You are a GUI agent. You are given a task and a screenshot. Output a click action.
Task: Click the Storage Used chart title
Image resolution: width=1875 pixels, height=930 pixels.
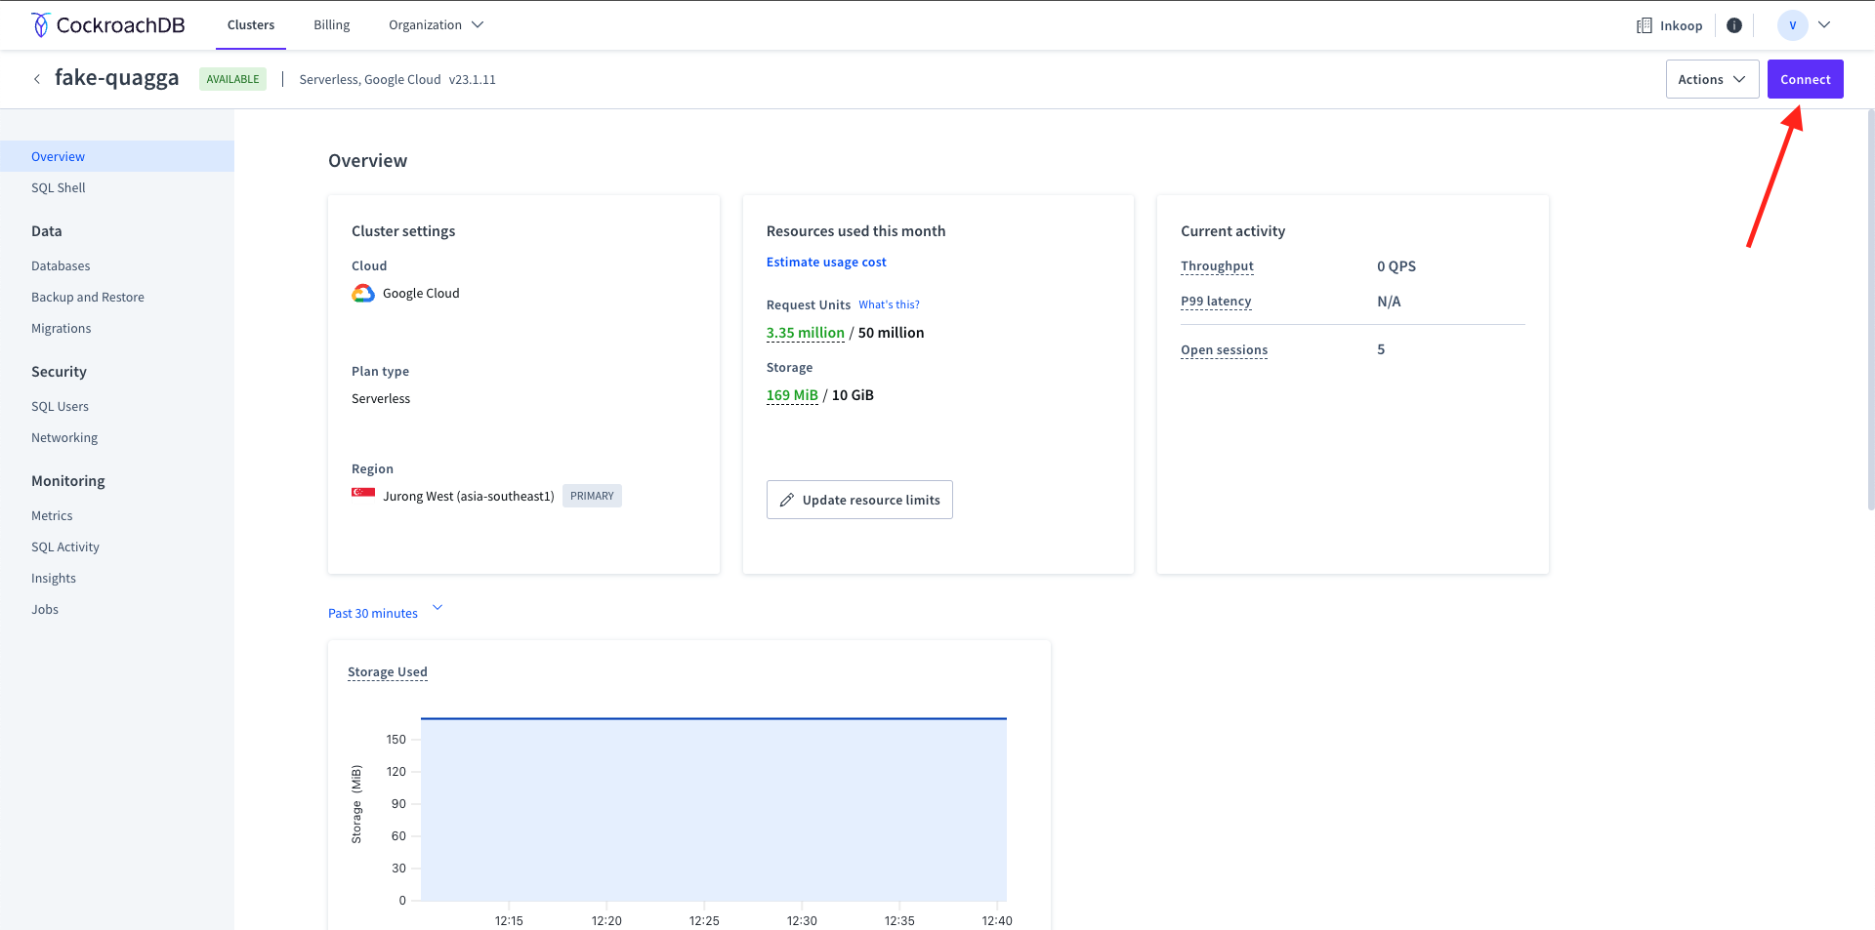(x=388, y=671)
